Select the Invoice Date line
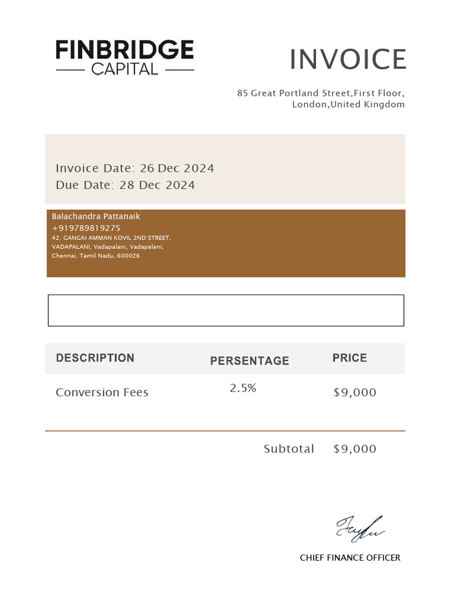 (135, 168)
